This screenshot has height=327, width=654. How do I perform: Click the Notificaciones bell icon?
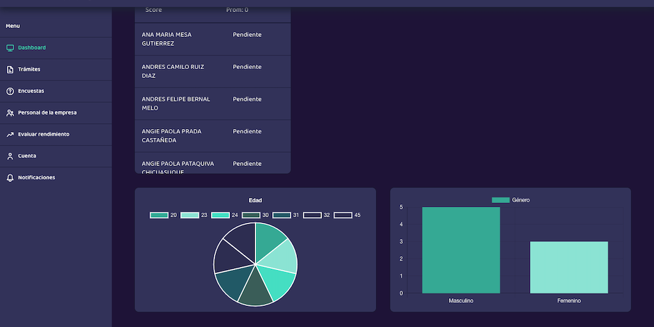[10, 178]
